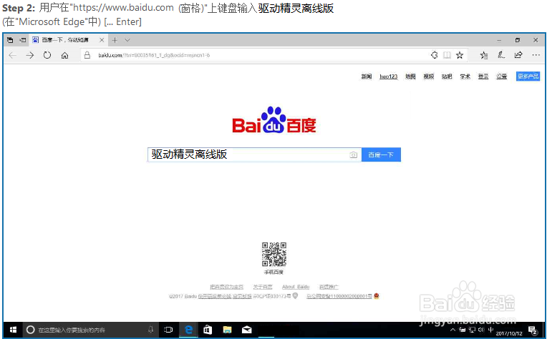
Task: Restore down the Edge window
Action: click(x=518, y=40)
